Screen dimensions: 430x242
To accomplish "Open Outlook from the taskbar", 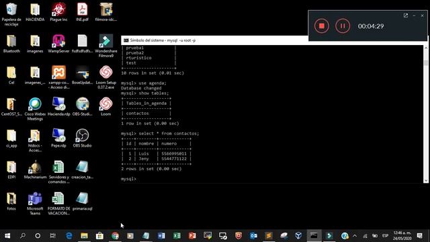I will 254,236.
